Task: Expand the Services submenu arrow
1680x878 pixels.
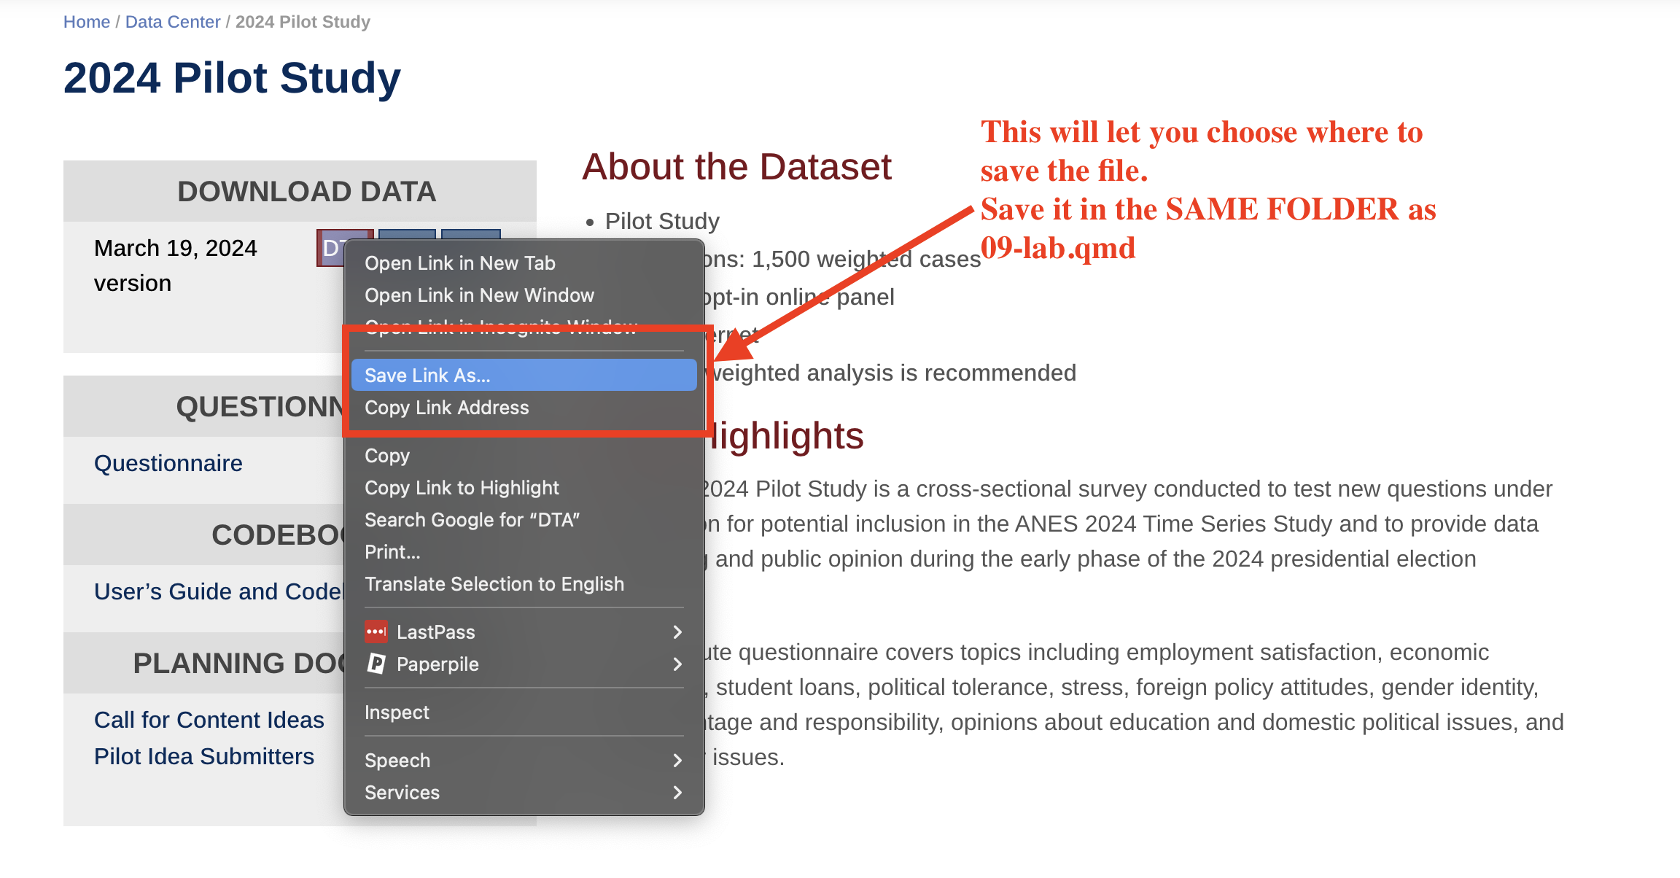Action: pos(677,792)
